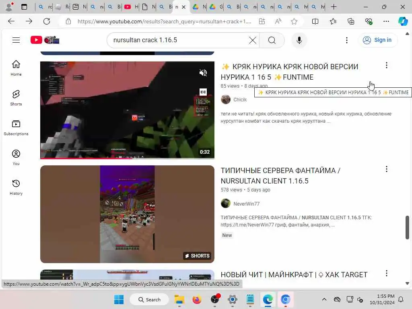Add page to favorites star

click(294, 21)
